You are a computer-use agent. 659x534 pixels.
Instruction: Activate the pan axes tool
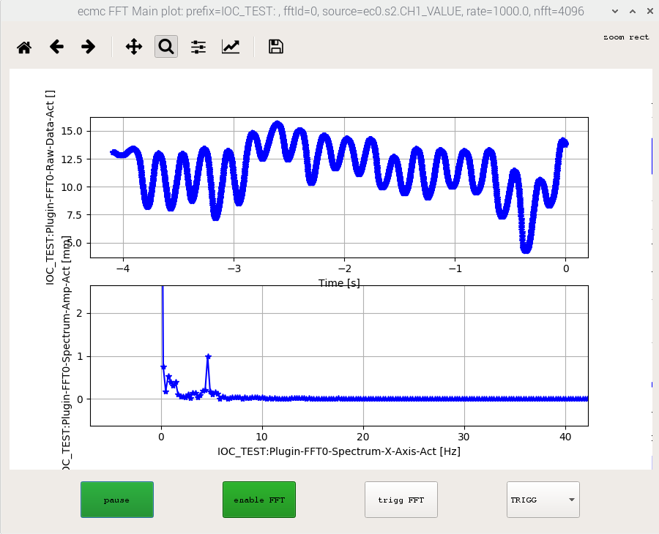[134, 48]
